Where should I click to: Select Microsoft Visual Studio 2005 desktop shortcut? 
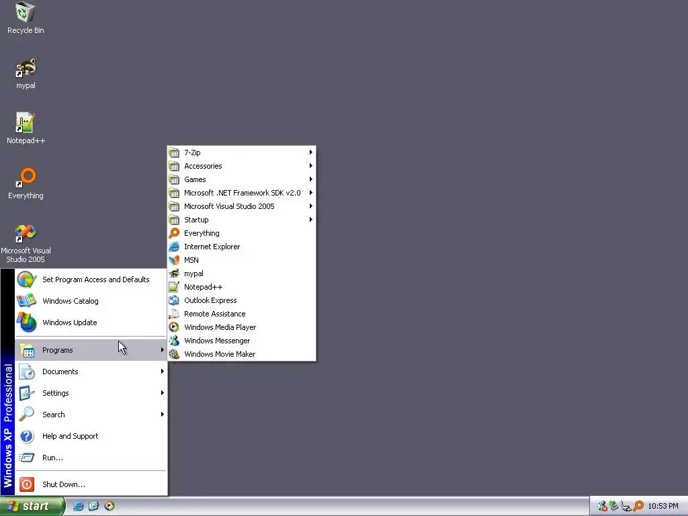26,243
